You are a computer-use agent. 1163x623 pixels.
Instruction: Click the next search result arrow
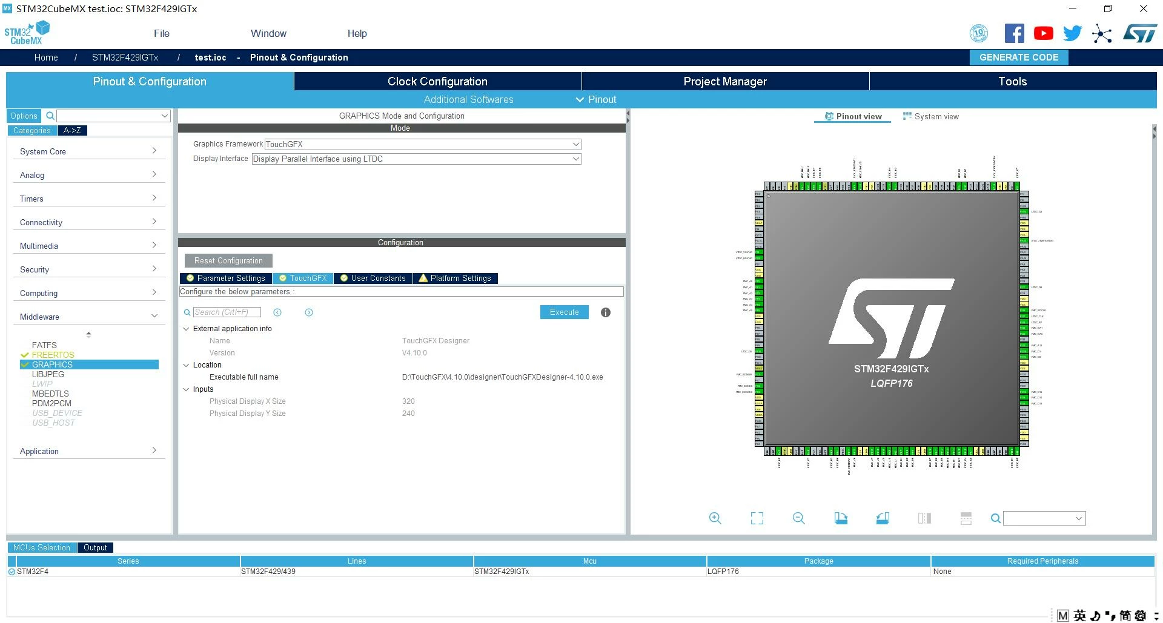pos(309,312)
